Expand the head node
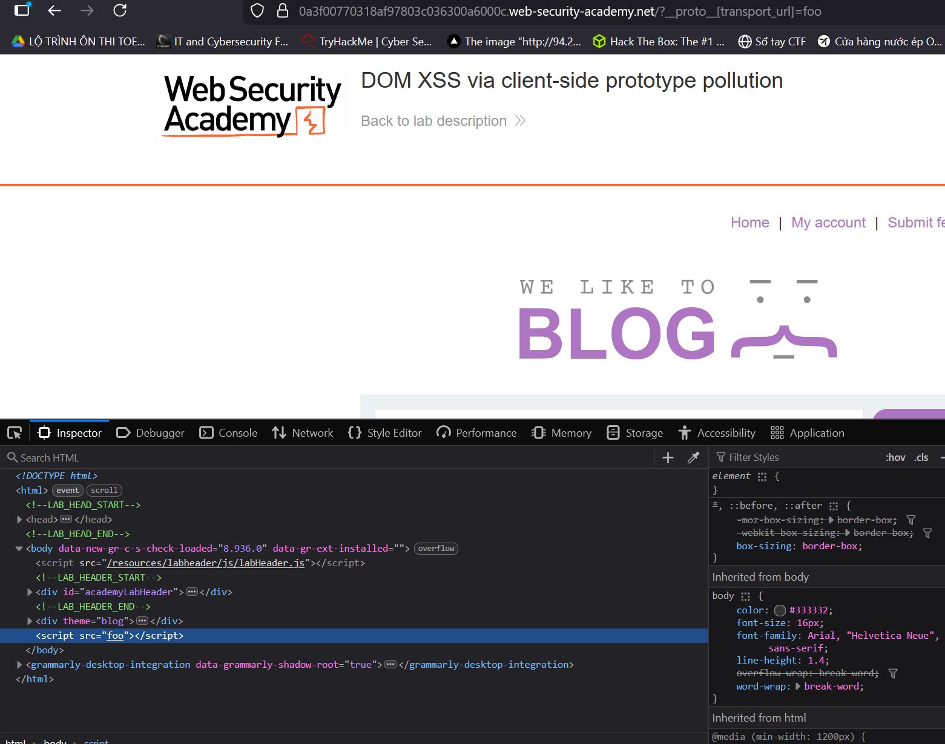Screen dimensions: 945x744 point(19,520)
